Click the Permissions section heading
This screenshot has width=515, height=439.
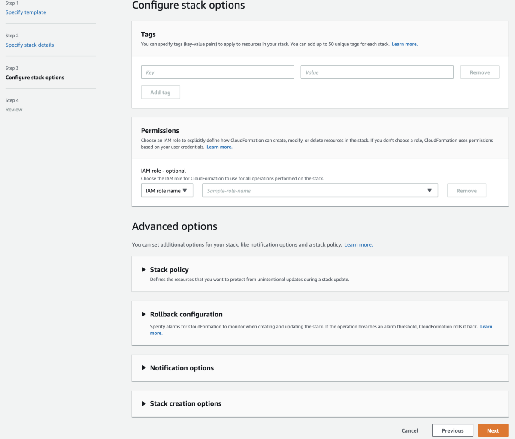coord(160,131)
